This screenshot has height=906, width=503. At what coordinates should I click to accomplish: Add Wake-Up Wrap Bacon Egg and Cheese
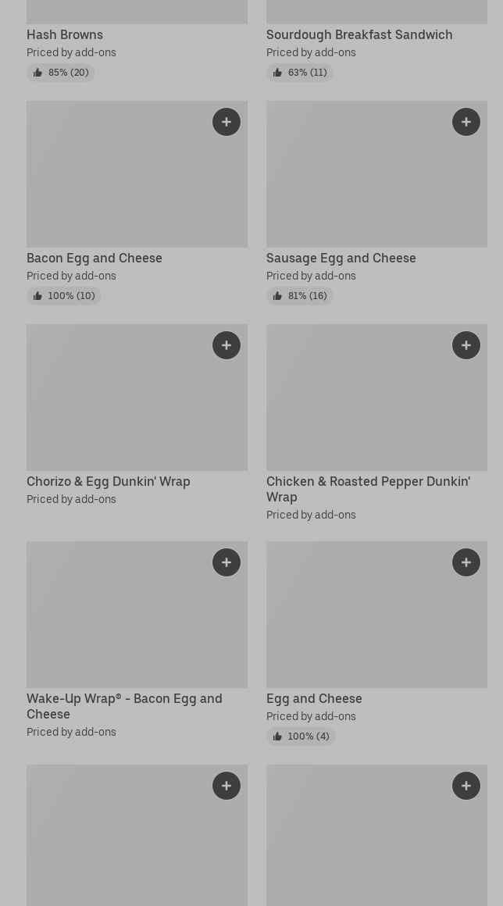227,562
